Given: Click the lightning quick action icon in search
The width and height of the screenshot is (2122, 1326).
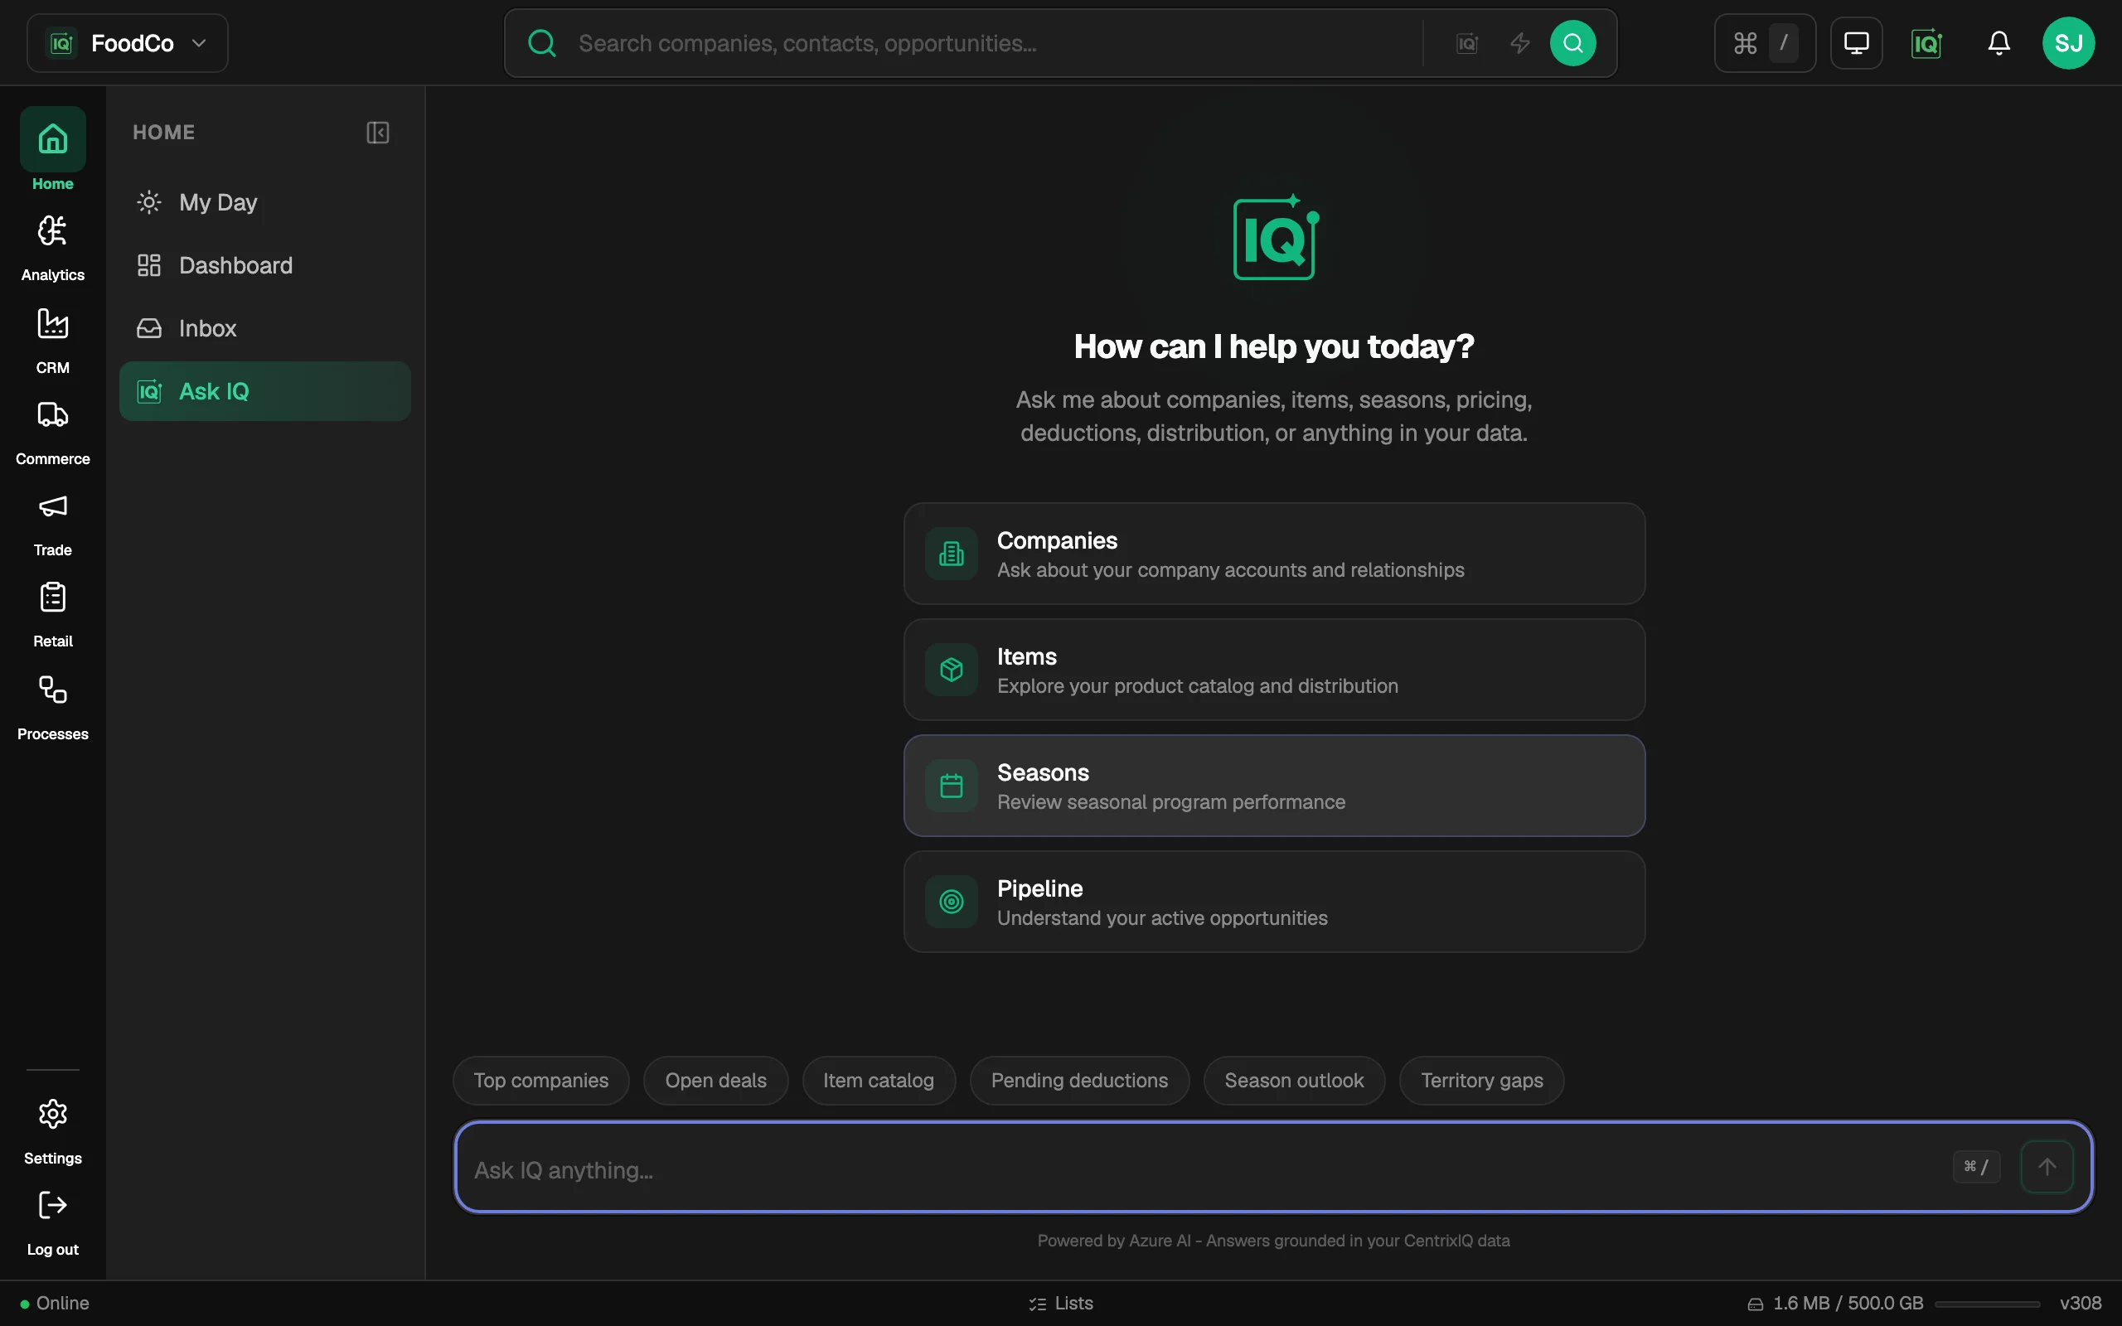Looking at the screenshot, I should pos(1519,43).
